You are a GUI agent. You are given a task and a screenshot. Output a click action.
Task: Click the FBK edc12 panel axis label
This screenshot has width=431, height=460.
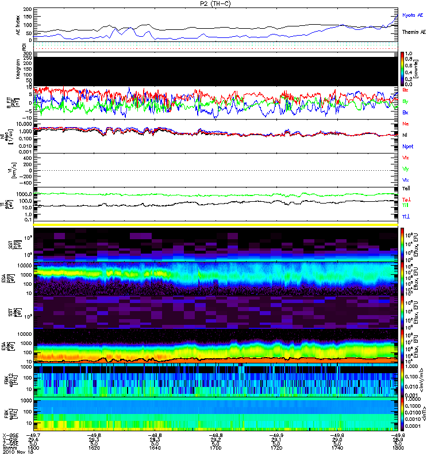(x=11, y=380)
